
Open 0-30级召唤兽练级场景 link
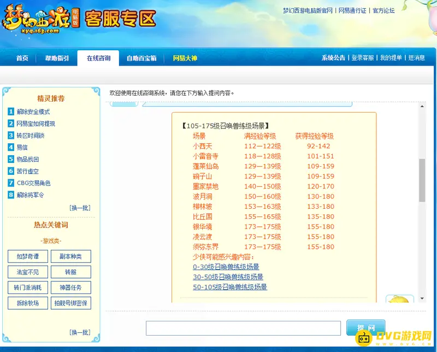[x=226, y=267]
